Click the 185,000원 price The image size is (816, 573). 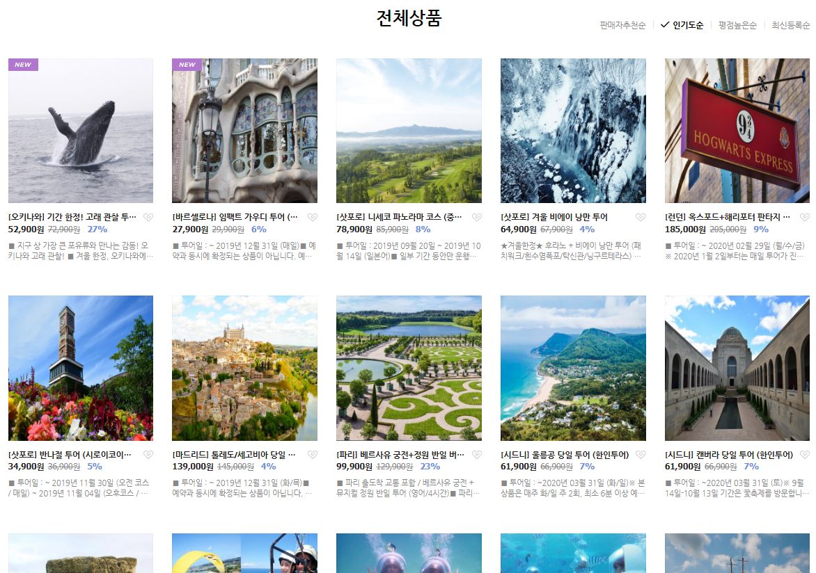(685, 229)
